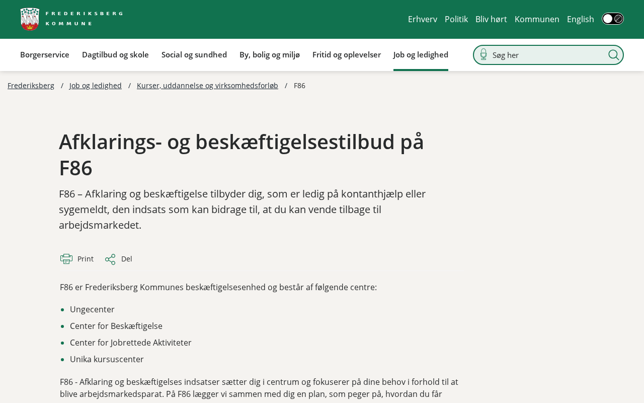The width and height of the screenshot is (644, 403).
Task: Open the Job og ledighed menu
Action: (x=421, y=54)
